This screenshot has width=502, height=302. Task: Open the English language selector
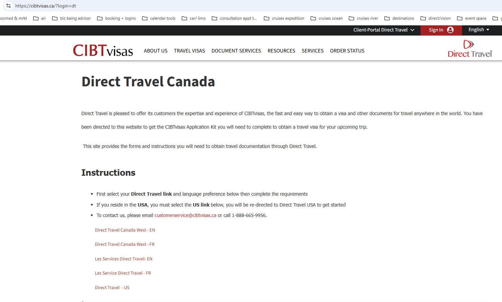(x=479, y=30)
